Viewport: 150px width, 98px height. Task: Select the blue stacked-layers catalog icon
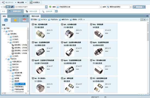click(6, 20)
